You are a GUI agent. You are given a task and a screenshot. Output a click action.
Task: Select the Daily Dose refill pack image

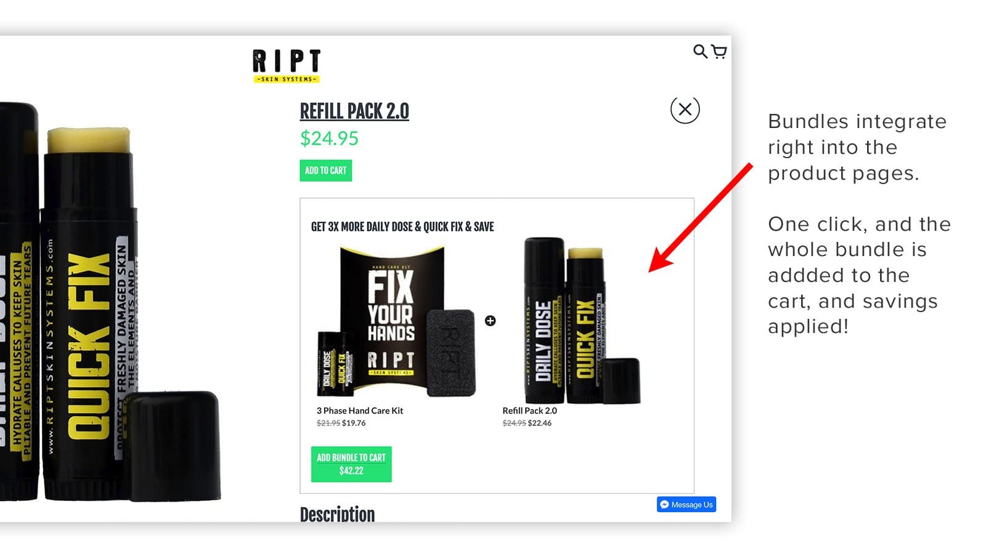(x=582, y=320)
